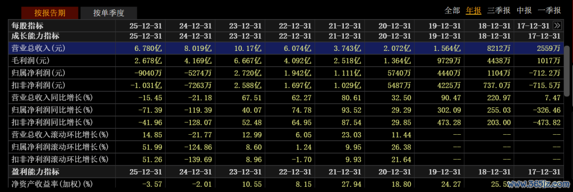Select the 中报 report filter
Image resolution: width=573 pixels, height=192 pixels.
point(524,11)
